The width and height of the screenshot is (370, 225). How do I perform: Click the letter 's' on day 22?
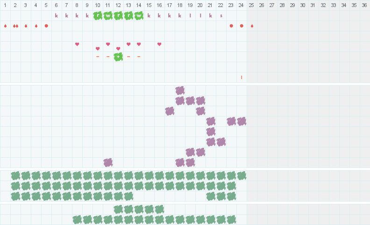click(x=221, y=15)
